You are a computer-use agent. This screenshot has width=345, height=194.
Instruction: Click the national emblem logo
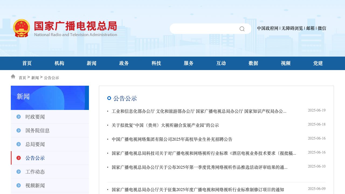(22, 28)
